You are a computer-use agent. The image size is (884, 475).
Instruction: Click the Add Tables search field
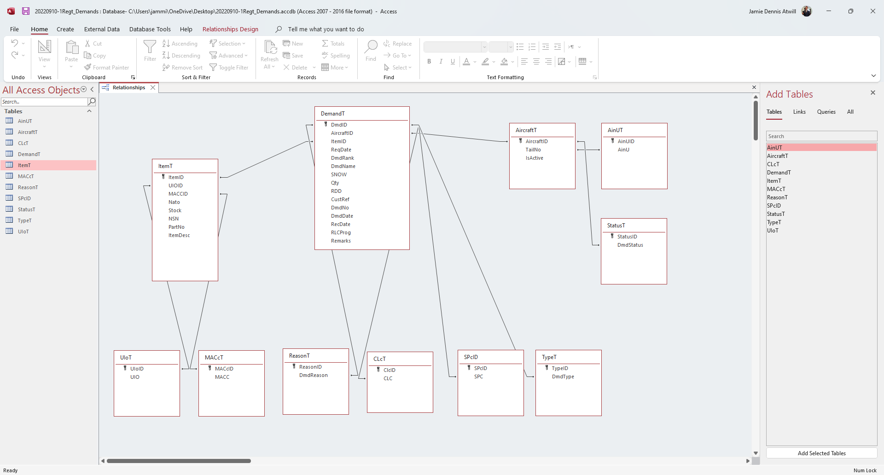pyautogui.click(x=821, y=136)
